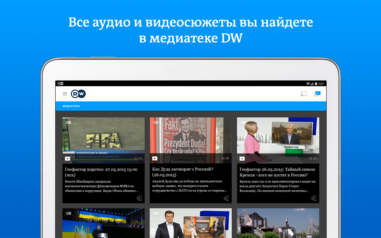
Task: Tap the DW logo in header
Action: tap(78, 94)
